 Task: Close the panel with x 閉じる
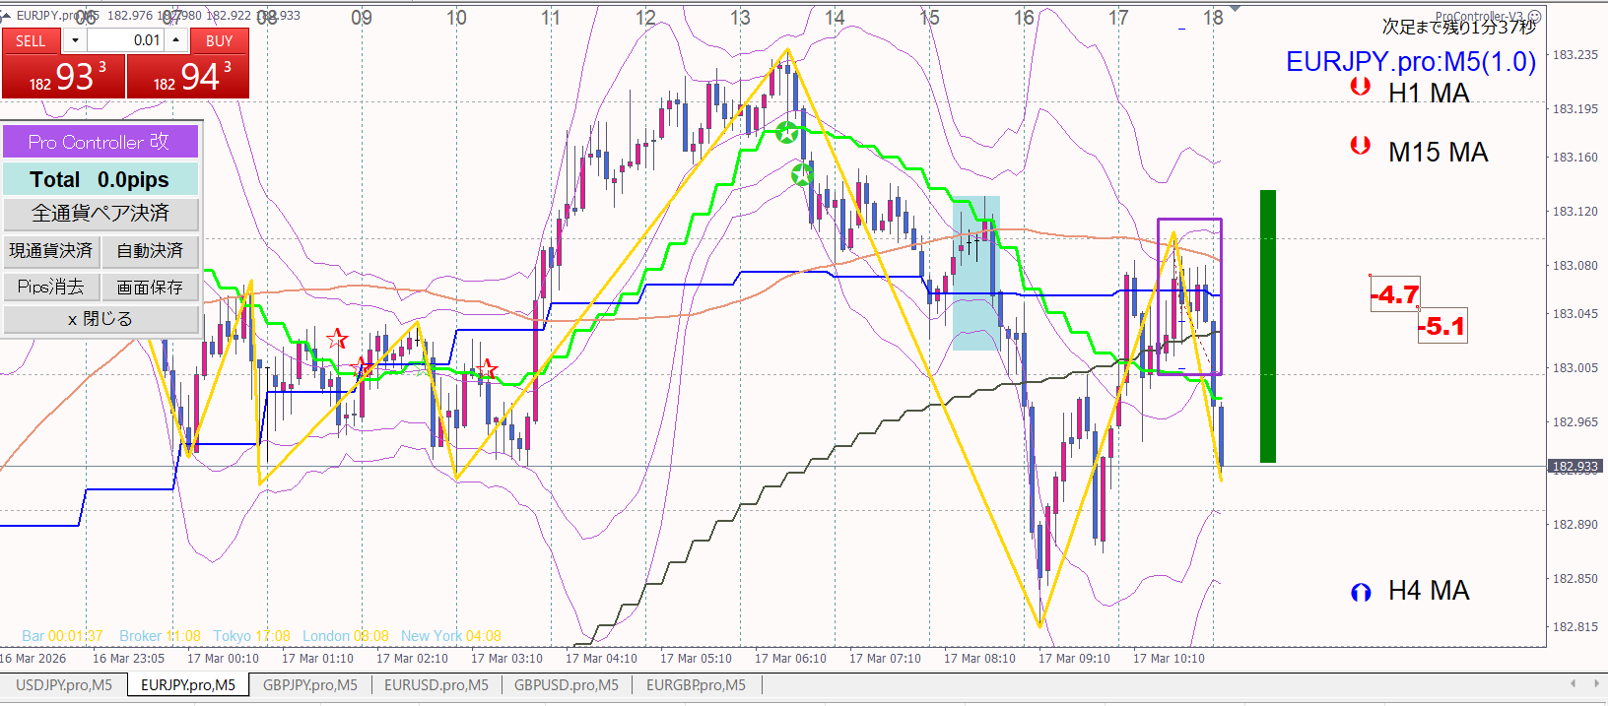100,319
